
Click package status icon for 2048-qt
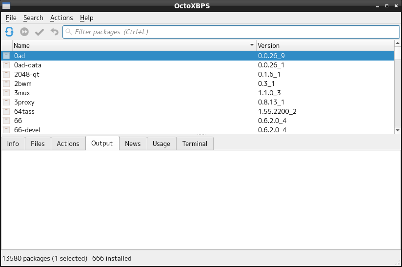coord(6,74)
